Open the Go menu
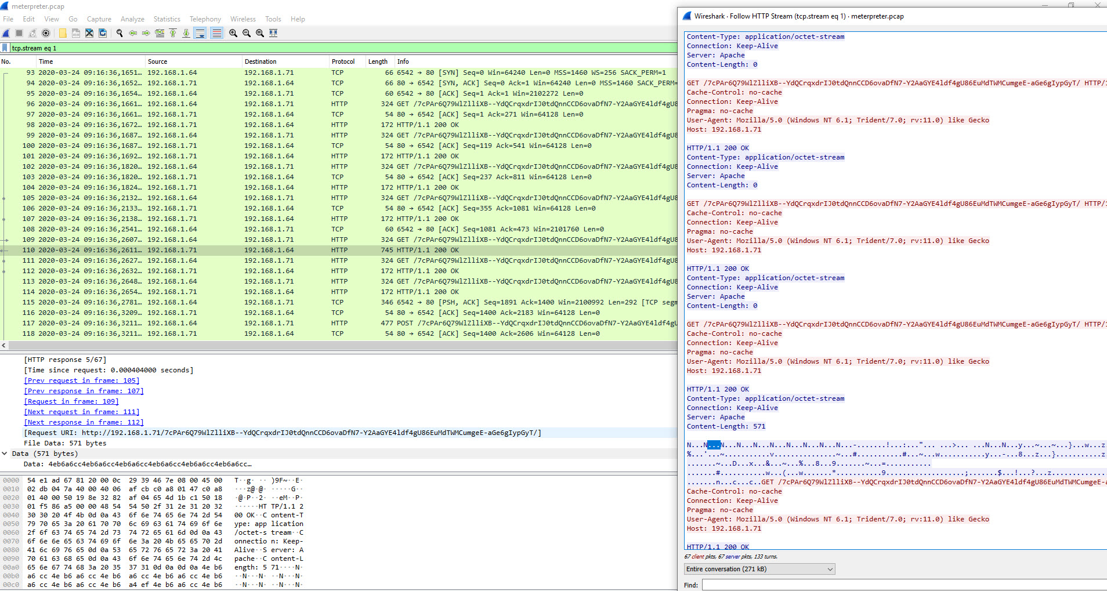Image resolution: width=1107 pixels, height=591 pixels. pos(73,19)
